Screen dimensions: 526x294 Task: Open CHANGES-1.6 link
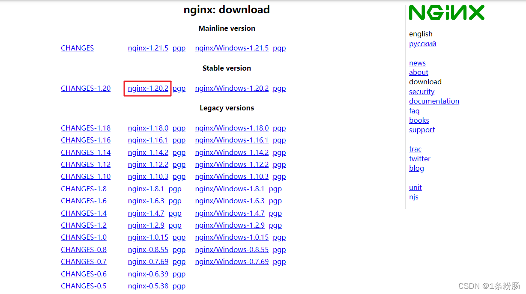84,201
